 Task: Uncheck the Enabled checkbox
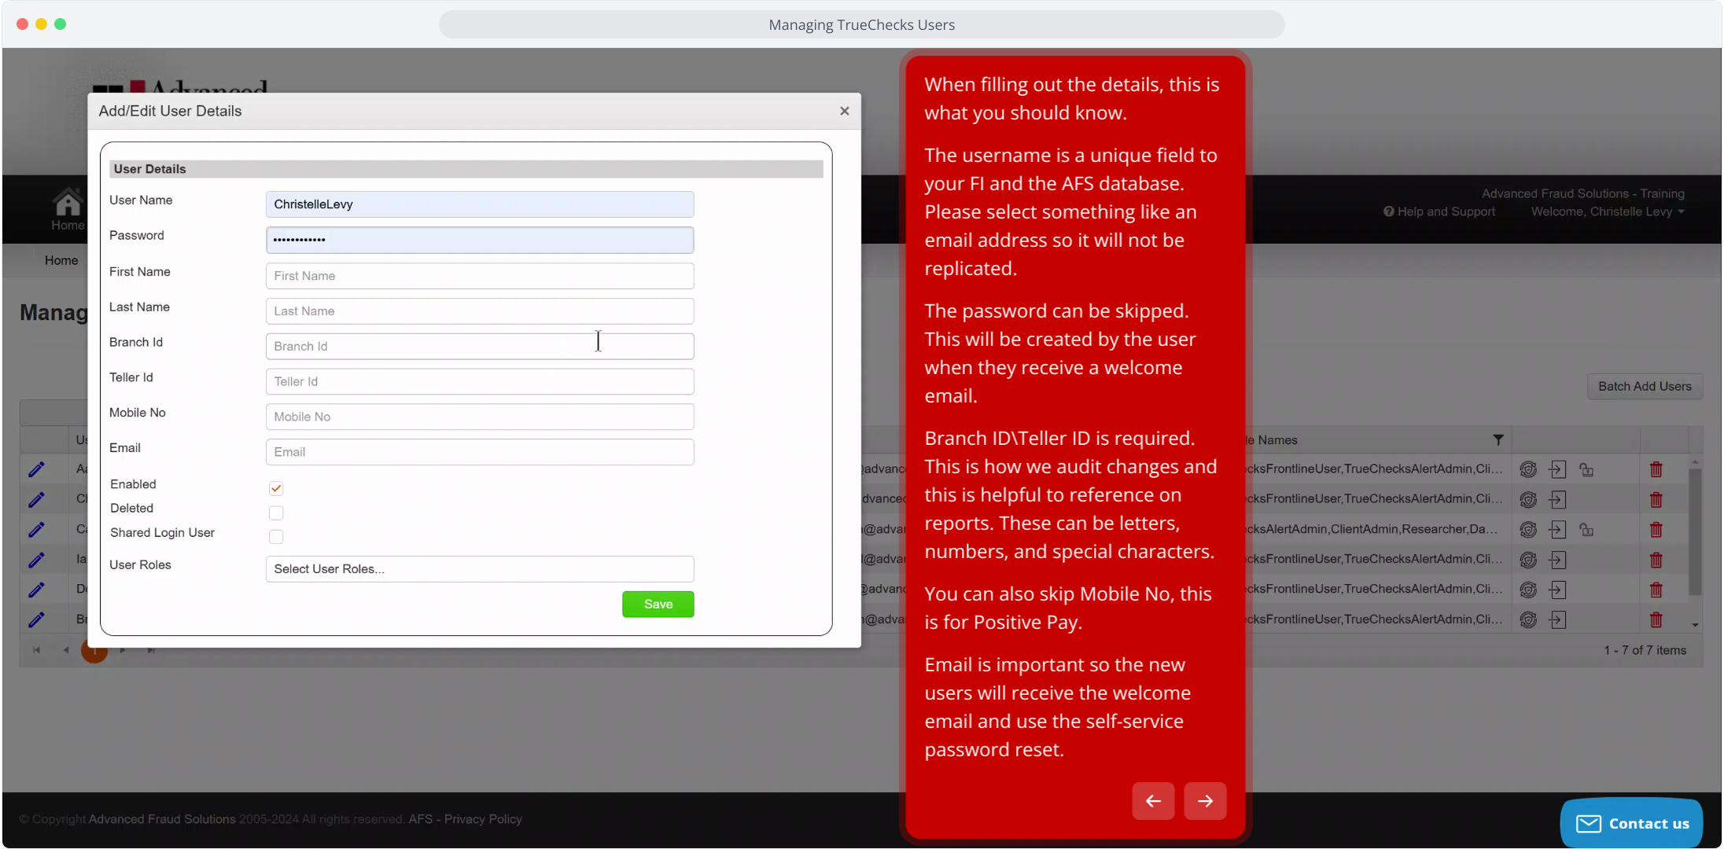click(x=276, y=488)
